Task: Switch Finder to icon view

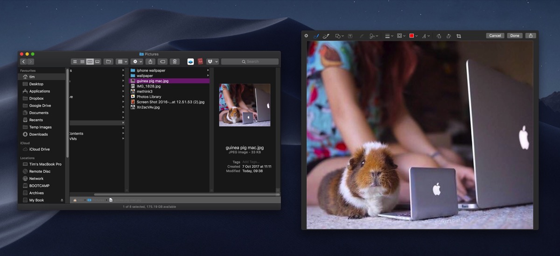Action: [75, 61]
